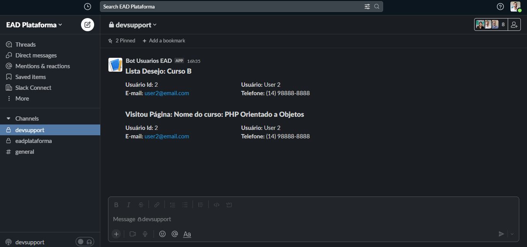Click the 16h35 message timestamp
527x247 pixels.
pyautogui.click(x=194, y=61)
